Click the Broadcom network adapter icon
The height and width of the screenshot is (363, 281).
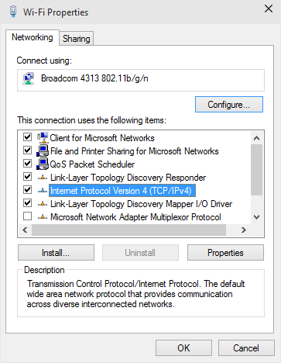(29, 78)
